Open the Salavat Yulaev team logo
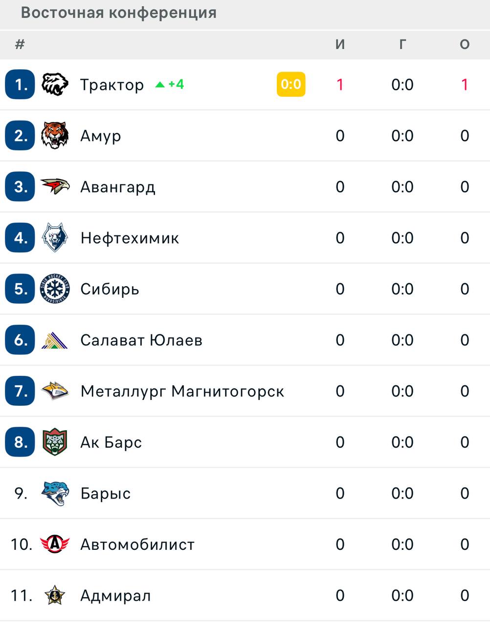This screenshot has width=490, height=625. 54,340
